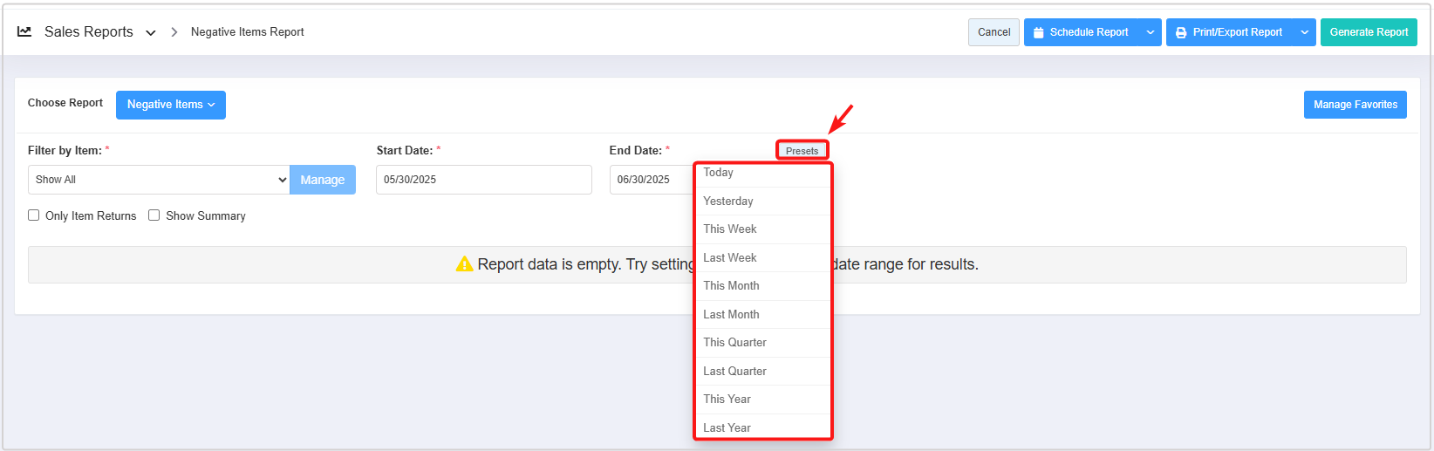Click into the Start Date field

(x=483, y=180)
